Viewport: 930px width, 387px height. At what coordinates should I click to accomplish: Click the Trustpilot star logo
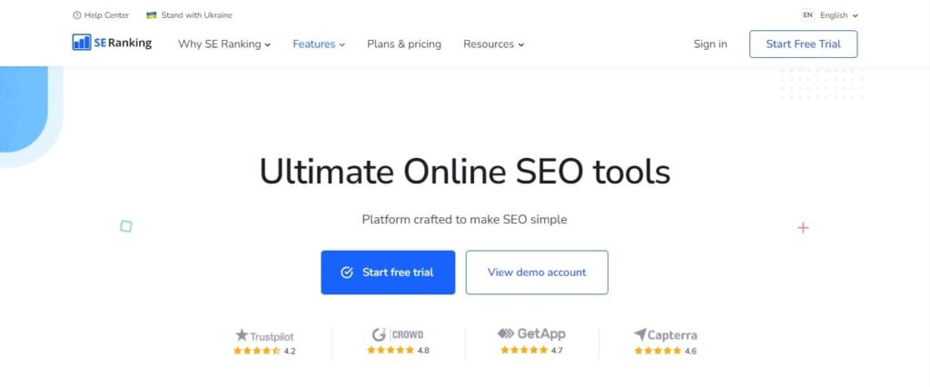[241, 335]
